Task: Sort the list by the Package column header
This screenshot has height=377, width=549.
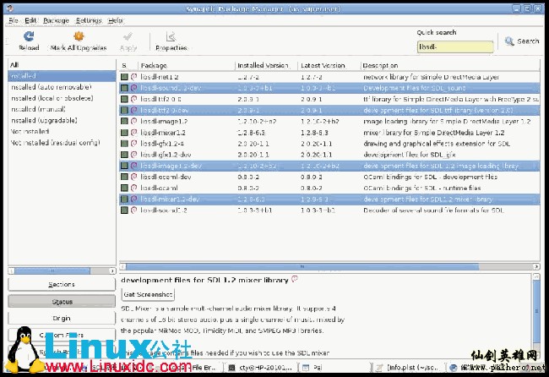Action: tap(186, 65)
